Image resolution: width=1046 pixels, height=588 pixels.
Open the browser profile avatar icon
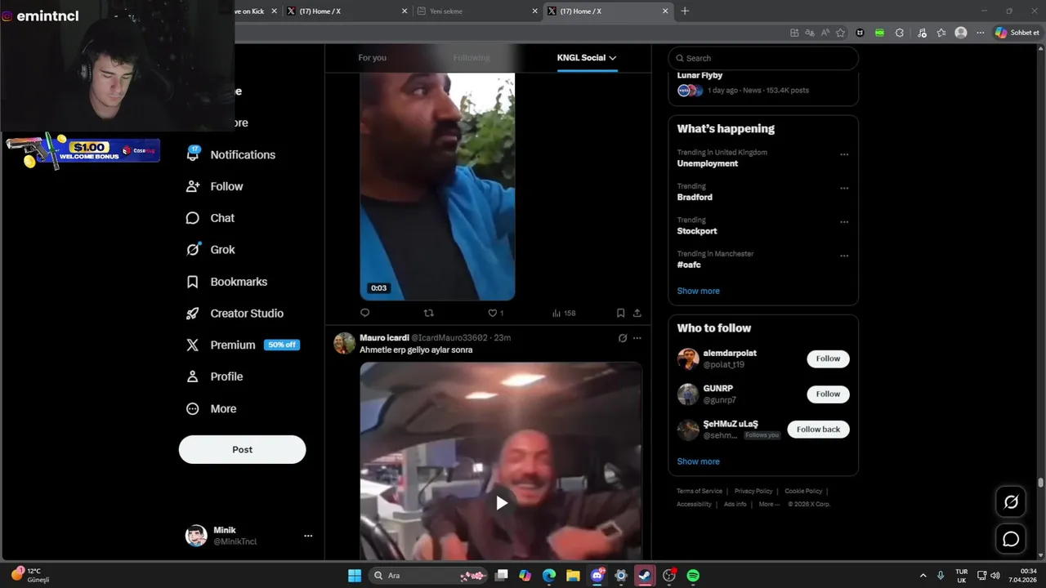(x=961, y=33)
